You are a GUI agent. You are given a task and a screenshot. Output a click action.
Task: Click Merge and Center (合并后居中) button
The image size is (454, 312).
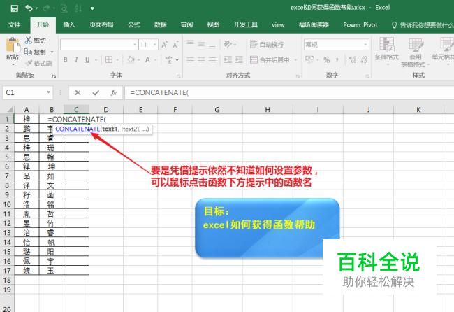(270, 59)
